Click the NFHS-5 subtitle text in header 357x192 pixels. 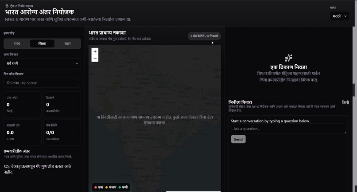point(68,20)
